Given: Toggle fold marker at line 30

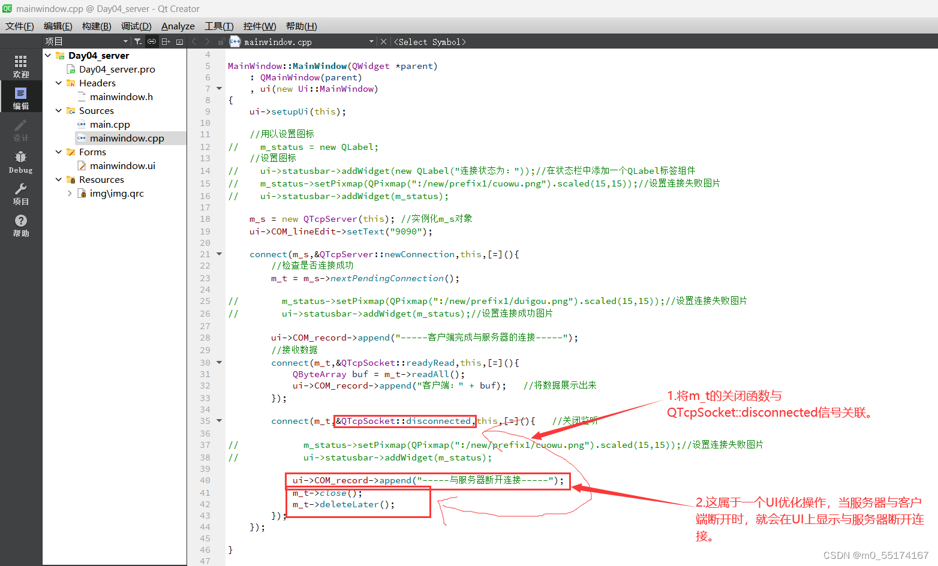Looking at the screenshot, I should point(220,363).
